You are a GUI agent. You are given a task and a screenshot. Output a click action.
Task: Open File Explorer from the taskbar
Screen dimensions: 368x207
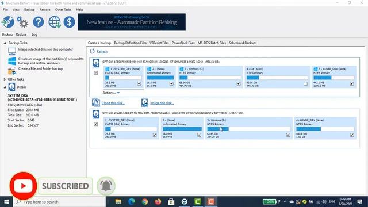[x=118, y=202]
